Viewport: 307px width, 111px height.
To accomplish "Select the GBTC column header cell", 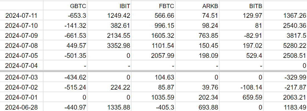I will pos(65,6).
